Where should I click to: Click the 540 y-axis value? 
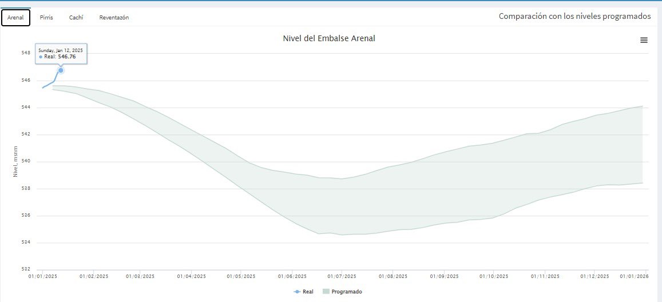click(x=25, y=161)
